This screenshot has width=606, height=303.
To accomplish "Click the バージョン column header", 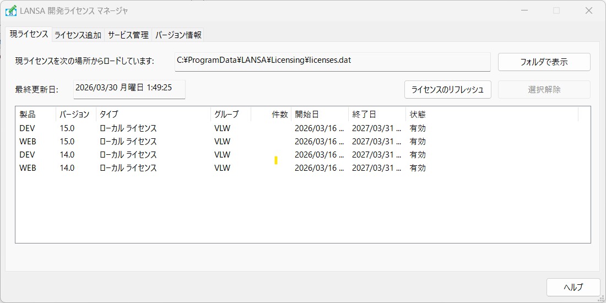I will coord(75,115).
